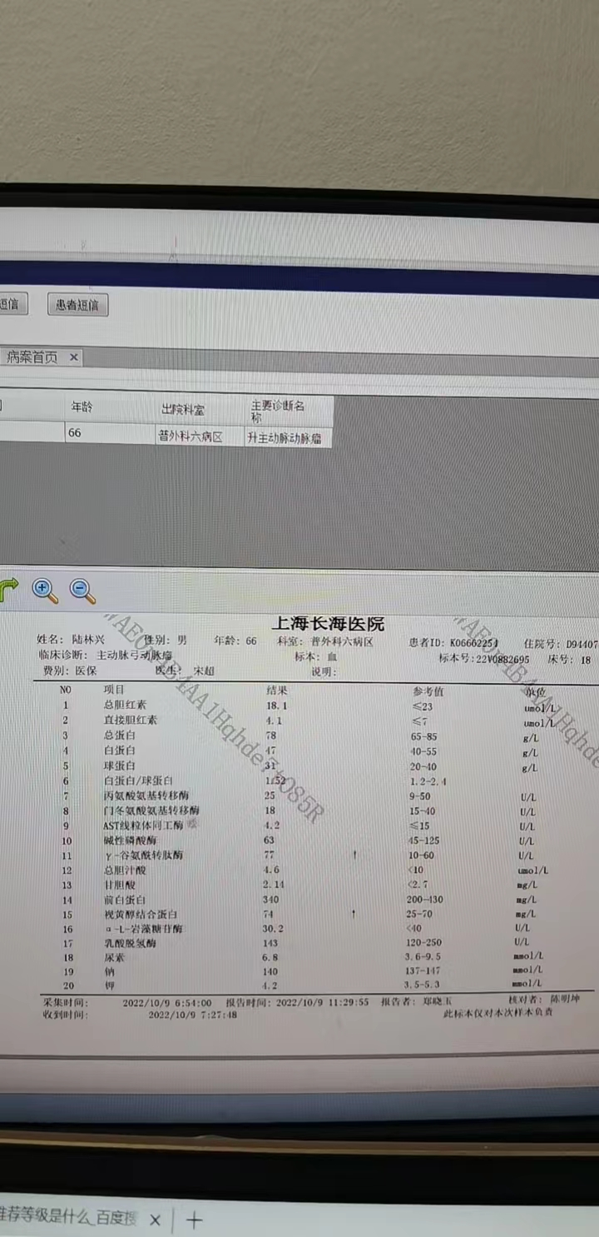Click the 结果 column header
Screen dimensions: 599x1237
(276, 691)
